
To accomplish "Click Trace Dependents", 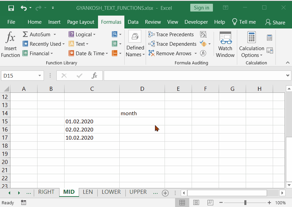I will (x=172, y=44).
